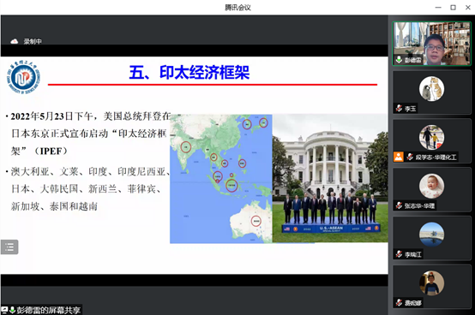
Task: Click the White House group photo
Action: point(330,178)
